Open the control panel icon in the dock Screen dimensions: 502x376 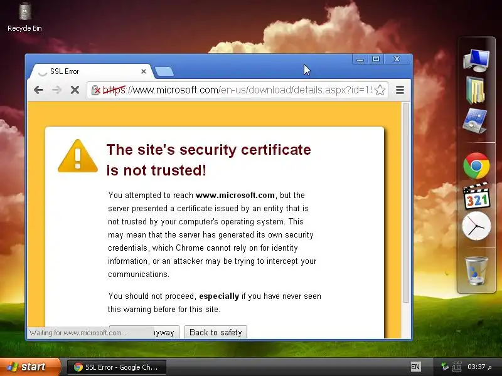[x=475, y=121]
